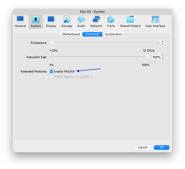Open the Shared Folders section
Screen dimensions: 185x169
130,22
